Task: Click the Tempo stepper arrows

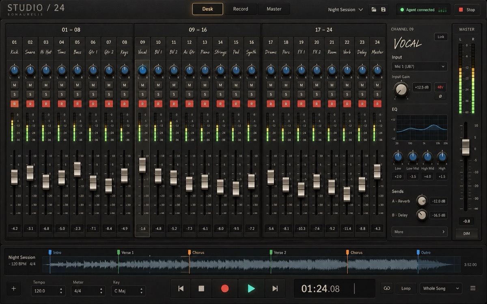Action: (61, 291)
